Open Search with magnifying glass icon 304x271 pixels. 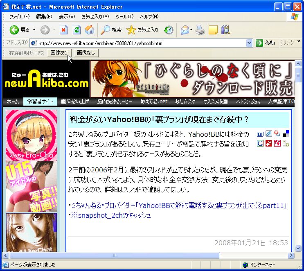tap(111, 30)
